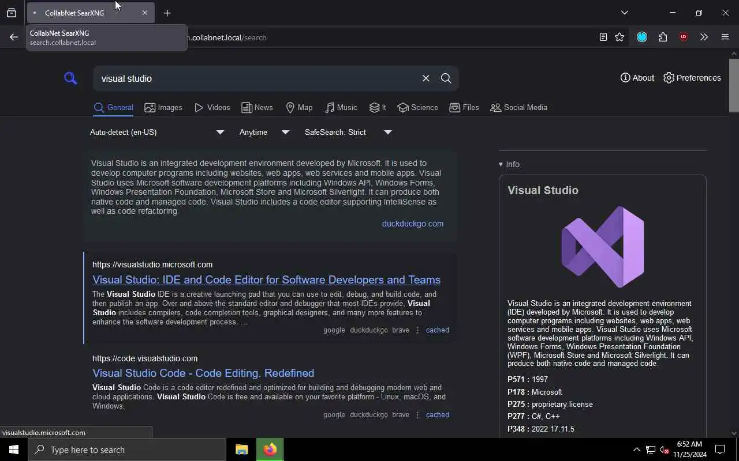This screenshot has height=461, width=739.
Task: Open the Auto-detect language dropdown
Action: coord(156,132)
